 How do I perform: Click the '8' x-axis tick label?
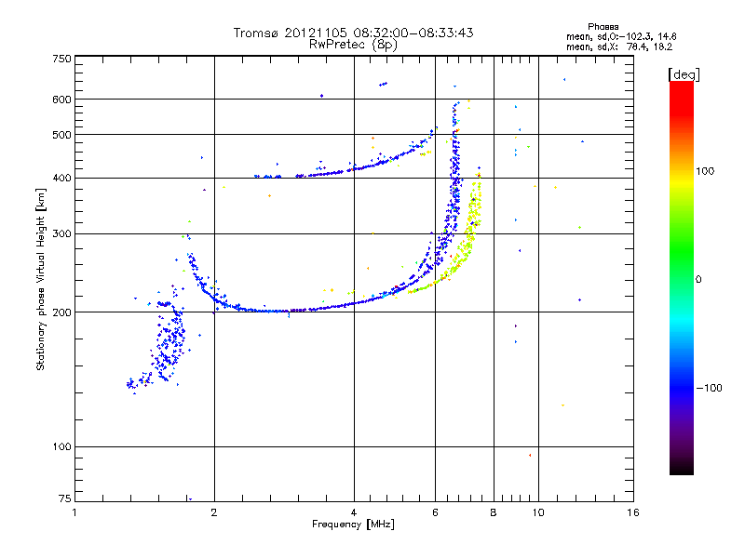pyautogui.click(x=494, y=512)
